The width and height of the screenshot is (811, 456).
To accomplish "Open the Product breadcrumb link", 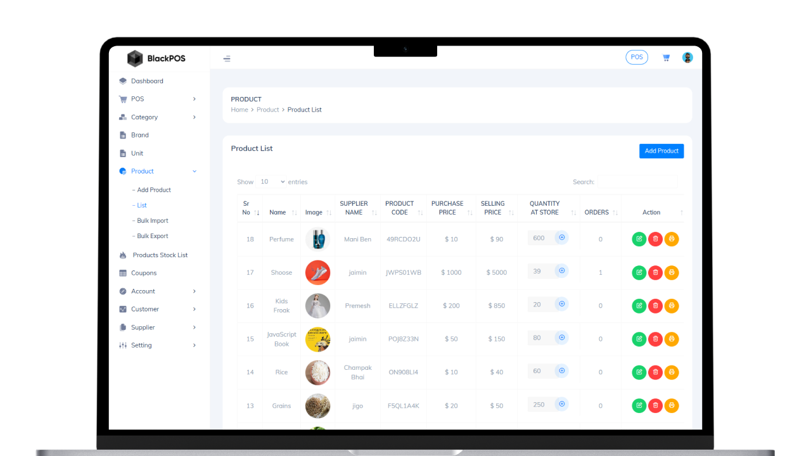I will [268, 110].
